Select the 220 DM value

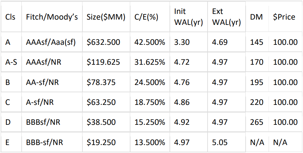pyautogui.click(x=257, y=103)
